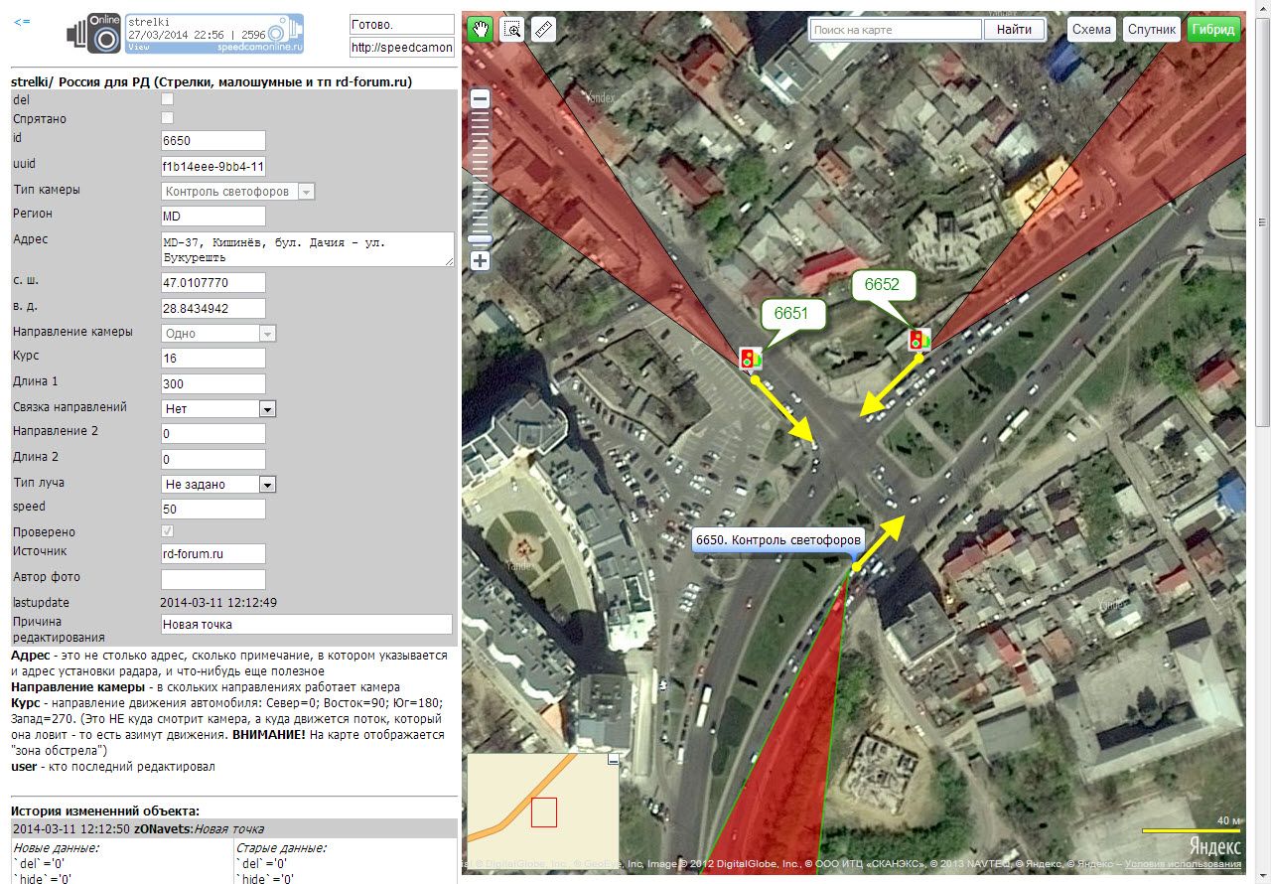The height and width of the screenshot is (884, 1271).
Task: Open the Связка направлений dropdown
Action: click(218, 408)
